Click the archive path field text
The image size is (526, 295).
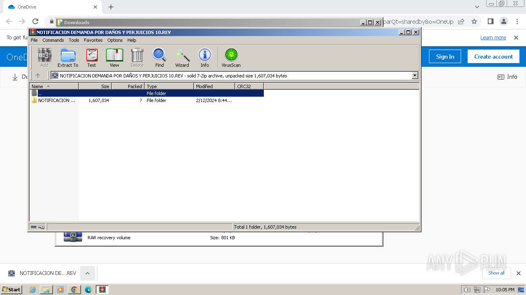(173, 75)
